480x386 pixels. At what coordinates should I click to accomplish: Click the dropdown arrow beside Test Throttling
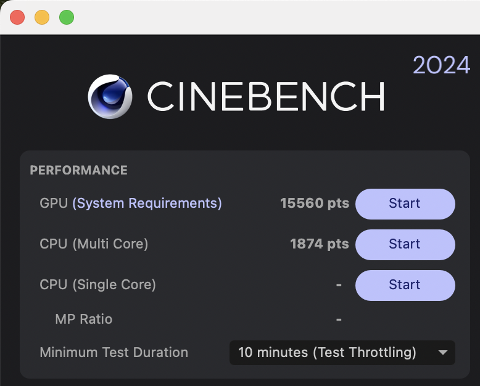(442, 353)
